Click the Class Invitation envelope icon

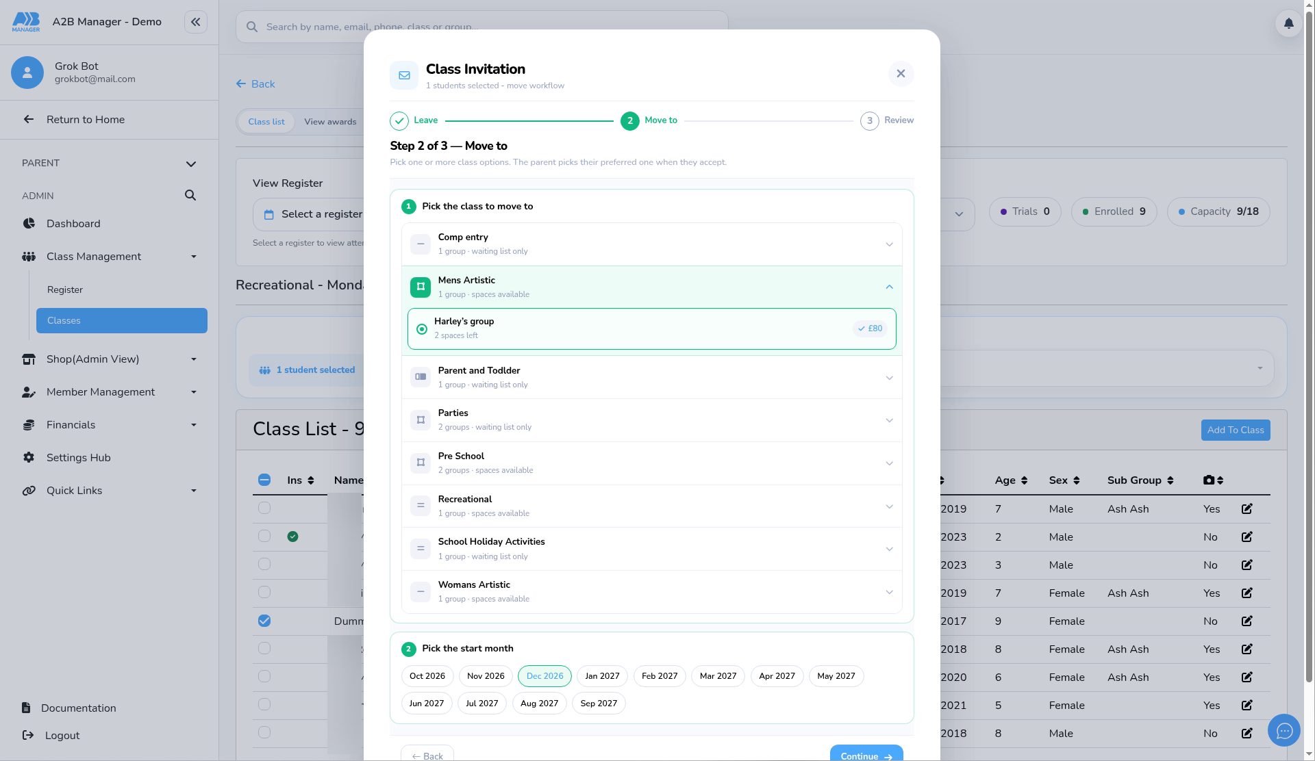[x=404, y=75]
